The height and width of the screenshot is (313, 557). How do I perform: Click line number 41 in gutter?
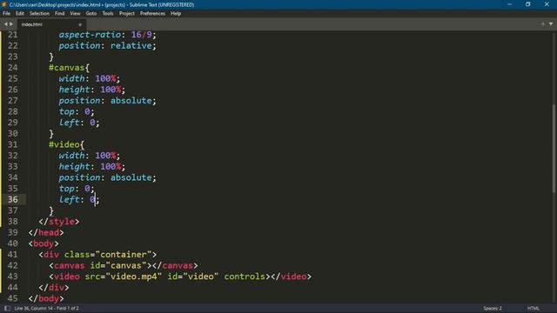click(12, 255)
